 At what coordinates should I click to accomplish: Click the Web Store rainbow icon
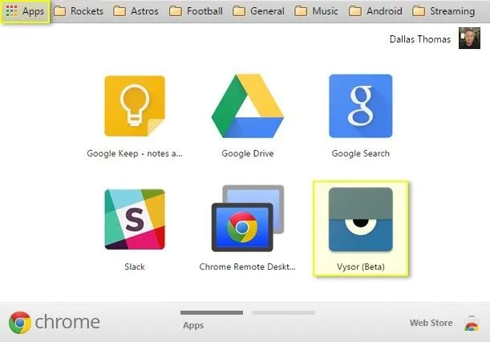click(472, 324)
